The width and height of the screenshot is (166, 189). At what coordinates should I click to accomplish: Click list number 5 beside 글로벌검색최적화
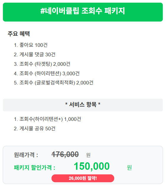(16, 83)
